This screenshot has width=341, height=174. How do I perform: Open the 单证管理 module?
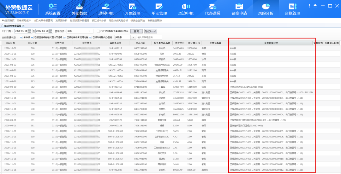[x=159, y=9]
